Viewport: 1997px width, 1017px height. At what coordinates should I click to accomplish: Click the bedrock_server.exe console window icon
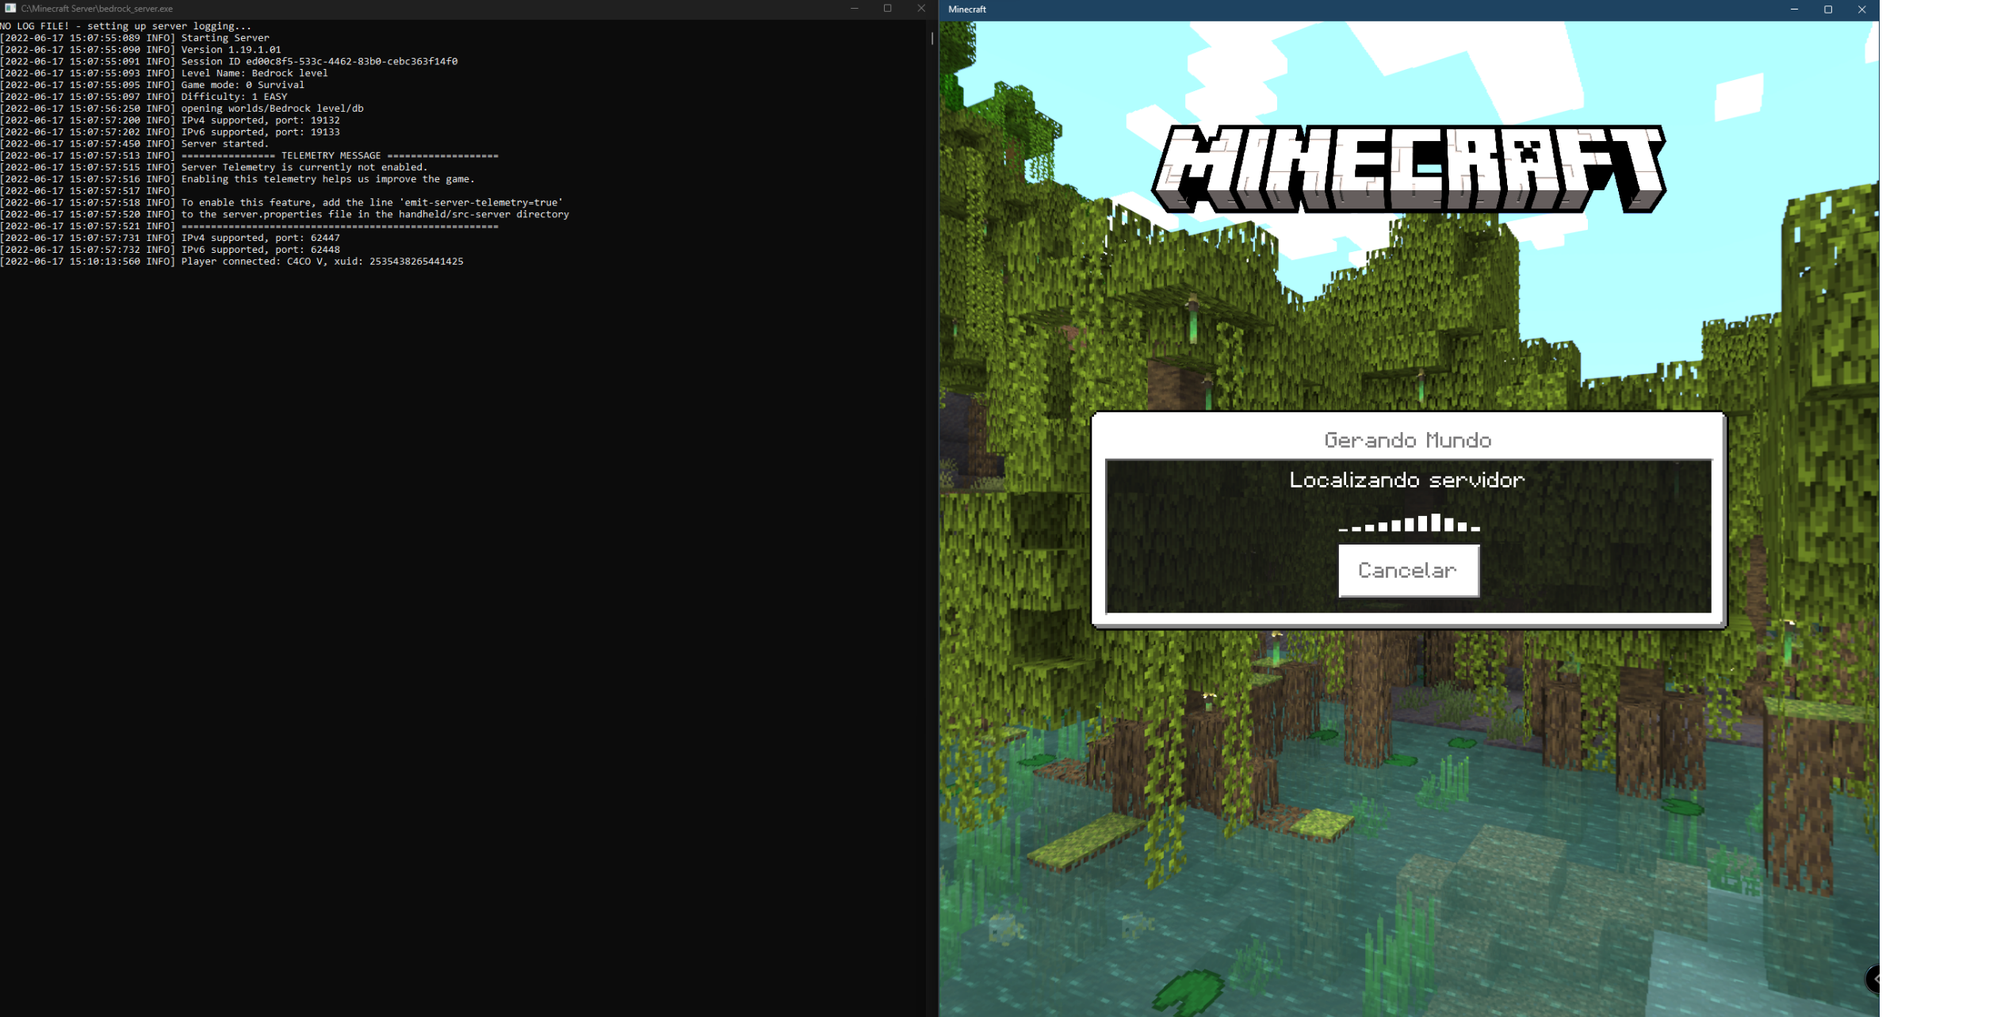tap(10, 8)
